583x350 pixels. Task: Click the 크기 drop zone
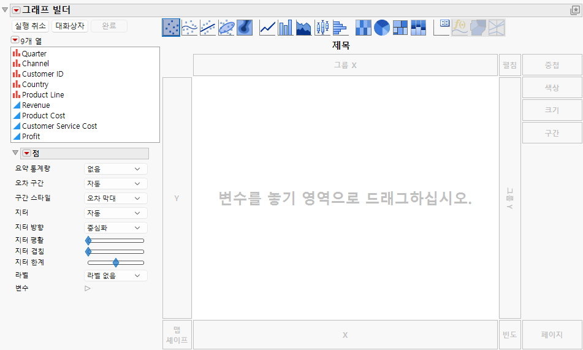pyautogui.click(x=552, y=110)
